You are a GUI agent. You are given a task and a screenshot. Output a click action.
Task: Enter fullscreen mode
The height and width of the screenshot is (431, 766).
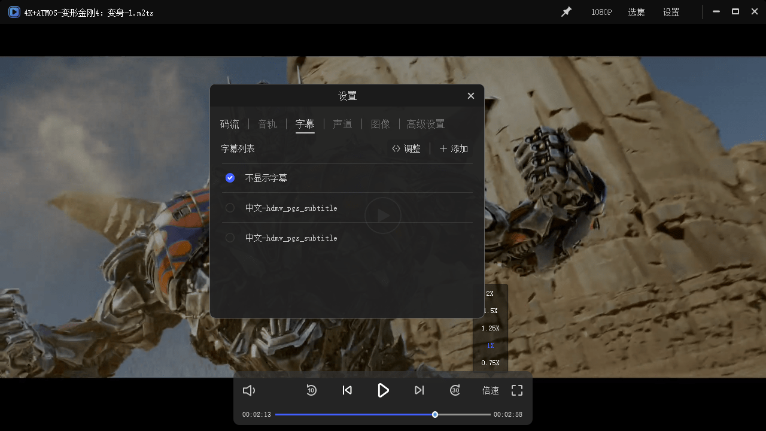point(517,390)
